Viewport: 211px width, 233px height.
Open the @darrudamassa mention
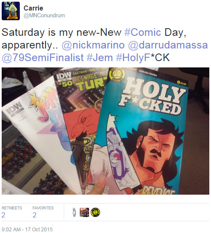point(168,45)
